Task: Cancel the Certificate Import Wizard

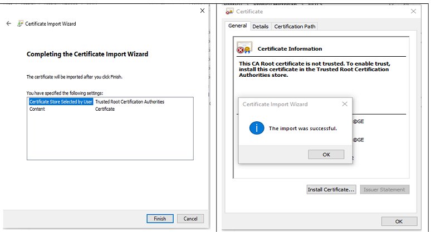Action: tap(190, 219)
